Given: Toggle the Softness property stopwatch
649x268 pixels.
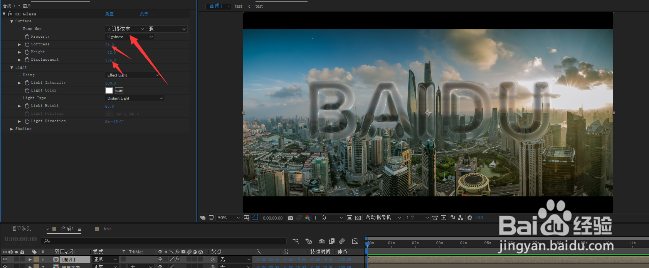Looking at the screenshot, I should tap(27, 45).
